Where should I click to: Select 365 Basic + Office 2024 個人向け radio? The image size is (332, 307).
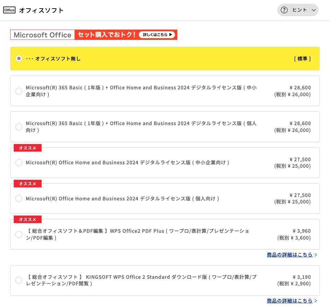pyautogui.click(x=19, y=127)
